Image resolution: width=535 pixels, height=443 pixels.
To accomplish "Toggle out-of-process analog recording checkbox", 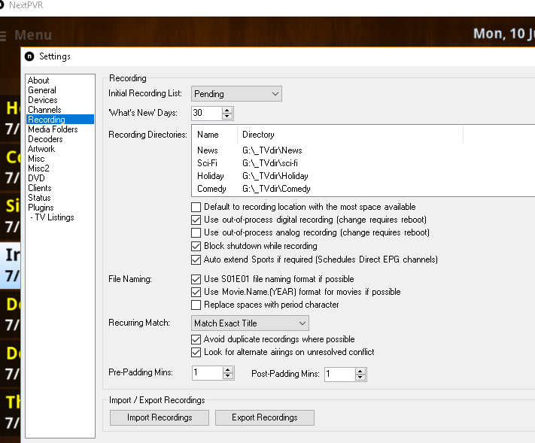I will tap(196, 232).
